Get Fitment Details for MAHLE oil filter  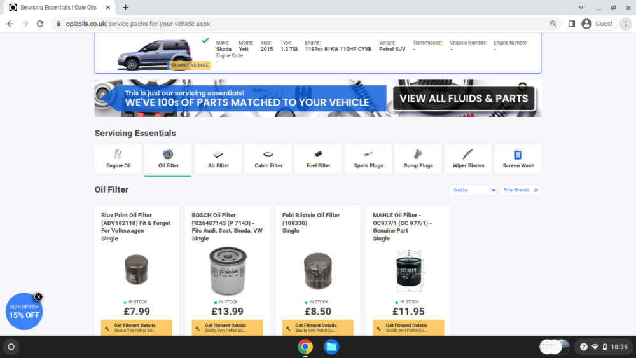pos(408,327)
